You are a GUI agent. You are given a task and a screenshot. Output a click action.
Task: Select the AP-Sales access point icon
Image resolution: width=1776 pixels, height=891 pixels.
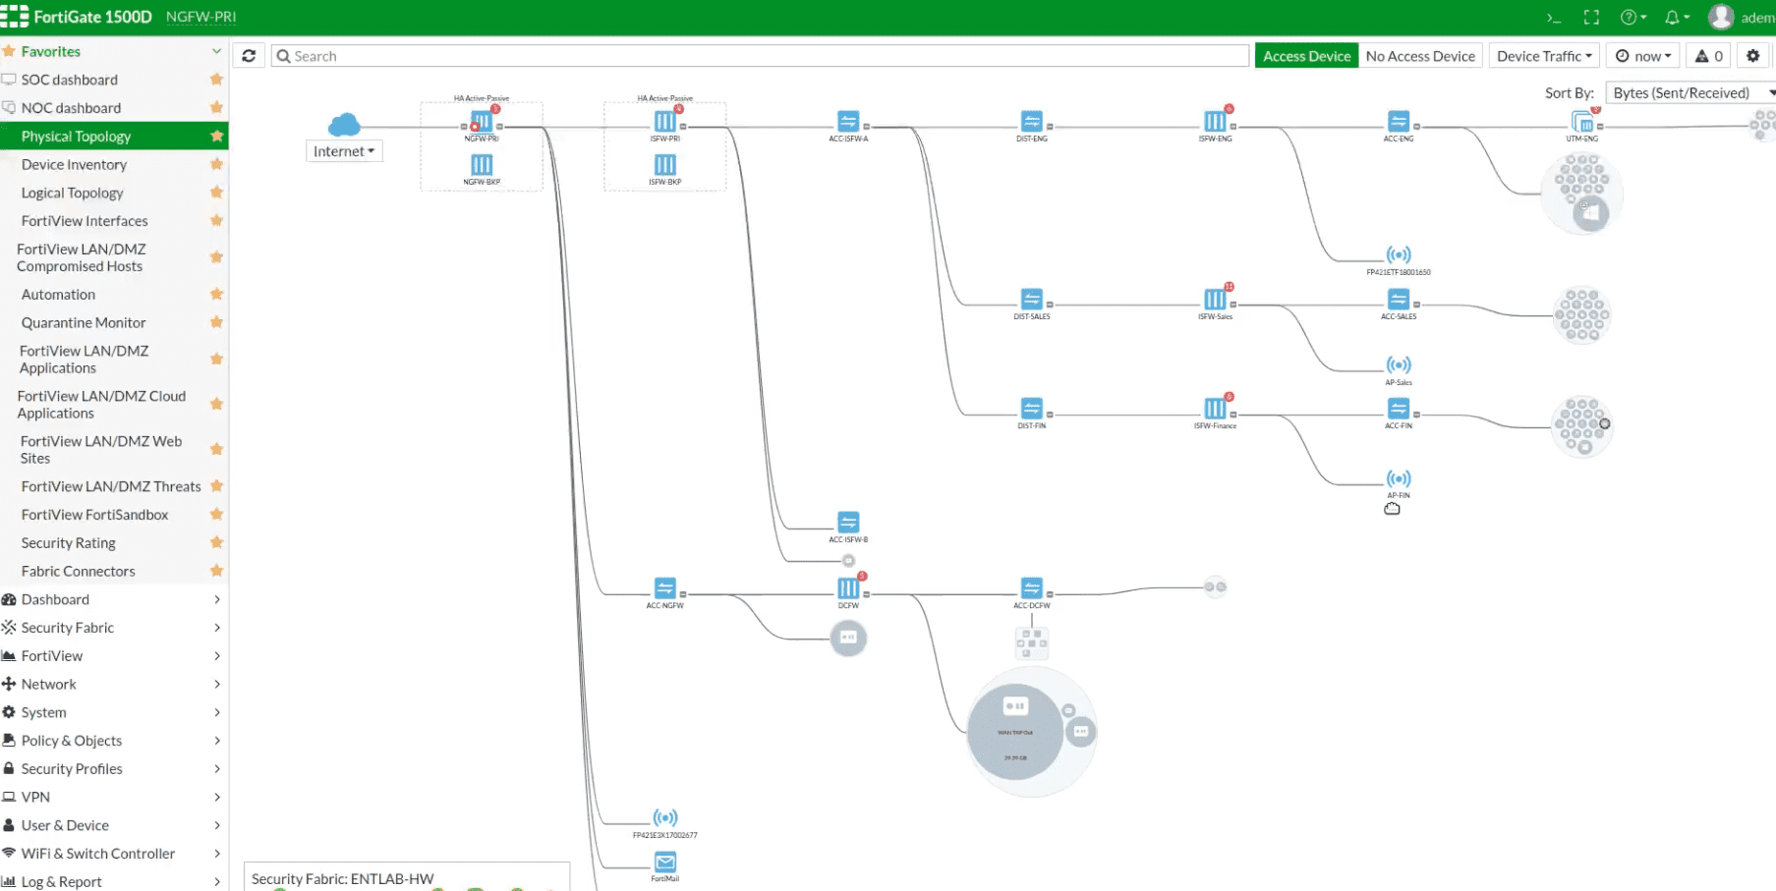[1399, 365]
